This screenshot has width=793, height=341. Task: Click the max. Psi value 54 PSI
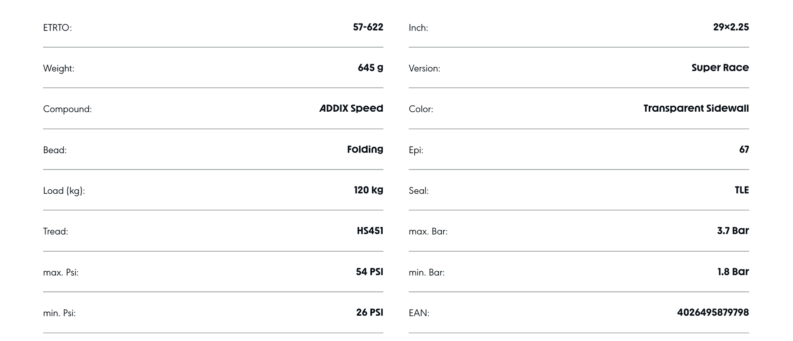click(x=370, y=272)
